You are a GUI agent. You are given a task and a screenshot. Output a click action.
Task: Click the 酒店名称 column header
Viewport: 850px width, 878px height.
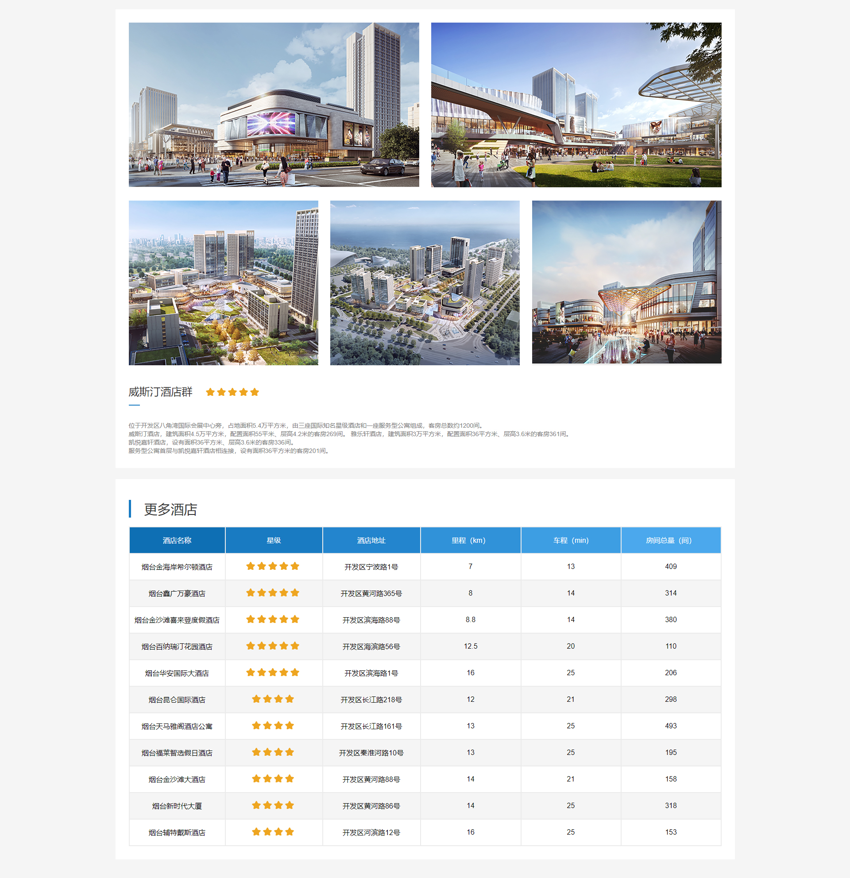tap(177, 540)
